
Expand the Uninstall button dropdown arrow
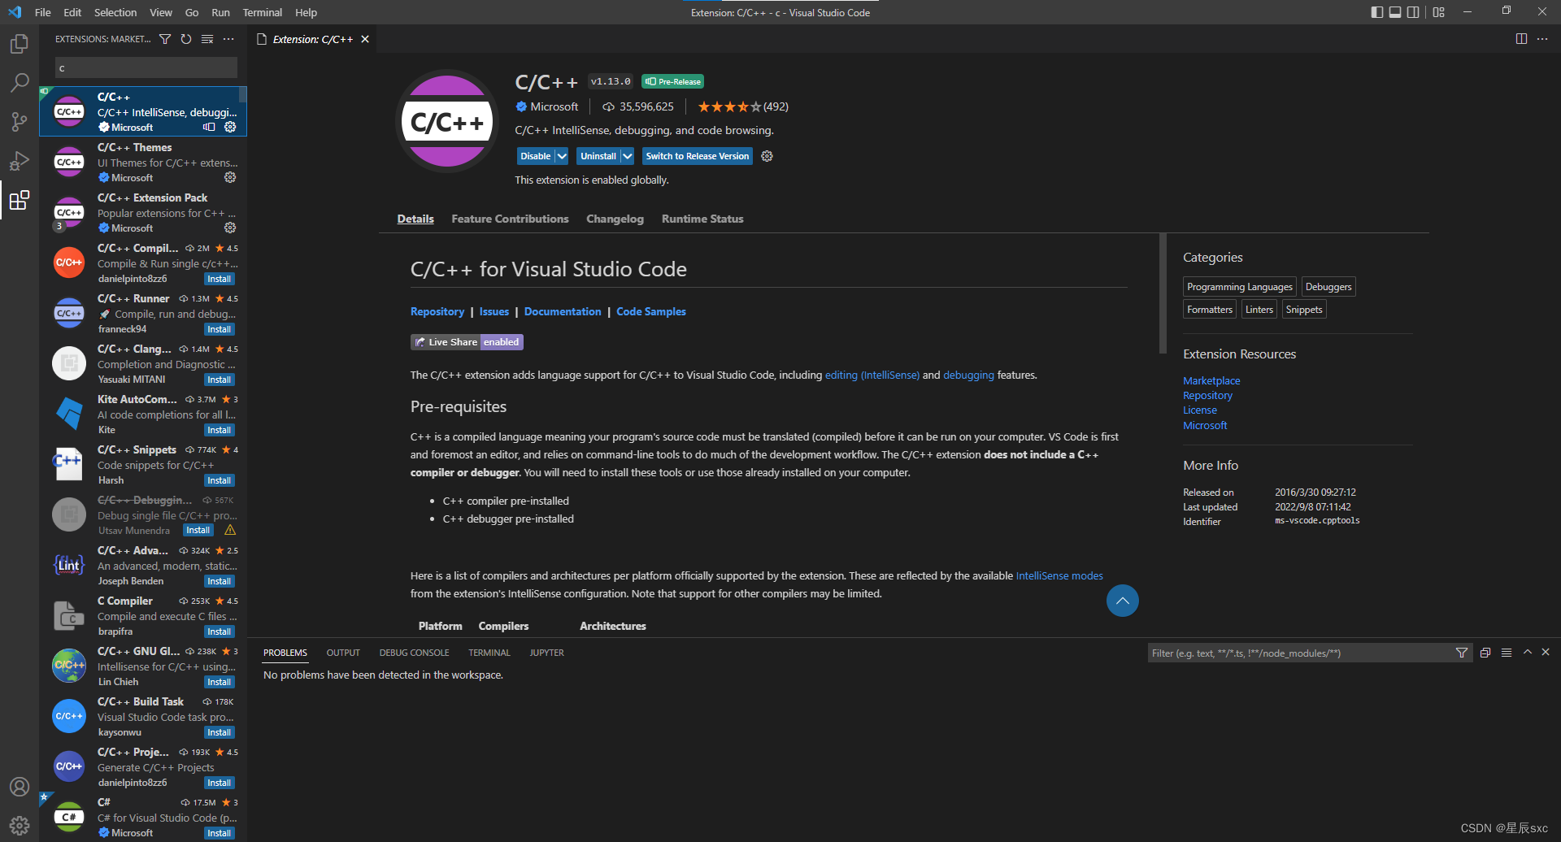coord(627,156)
